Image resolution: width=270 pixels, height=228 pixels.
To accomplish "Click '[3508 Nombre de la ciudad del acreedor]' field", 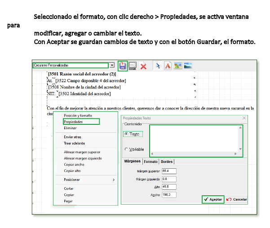I will point(84,87).
